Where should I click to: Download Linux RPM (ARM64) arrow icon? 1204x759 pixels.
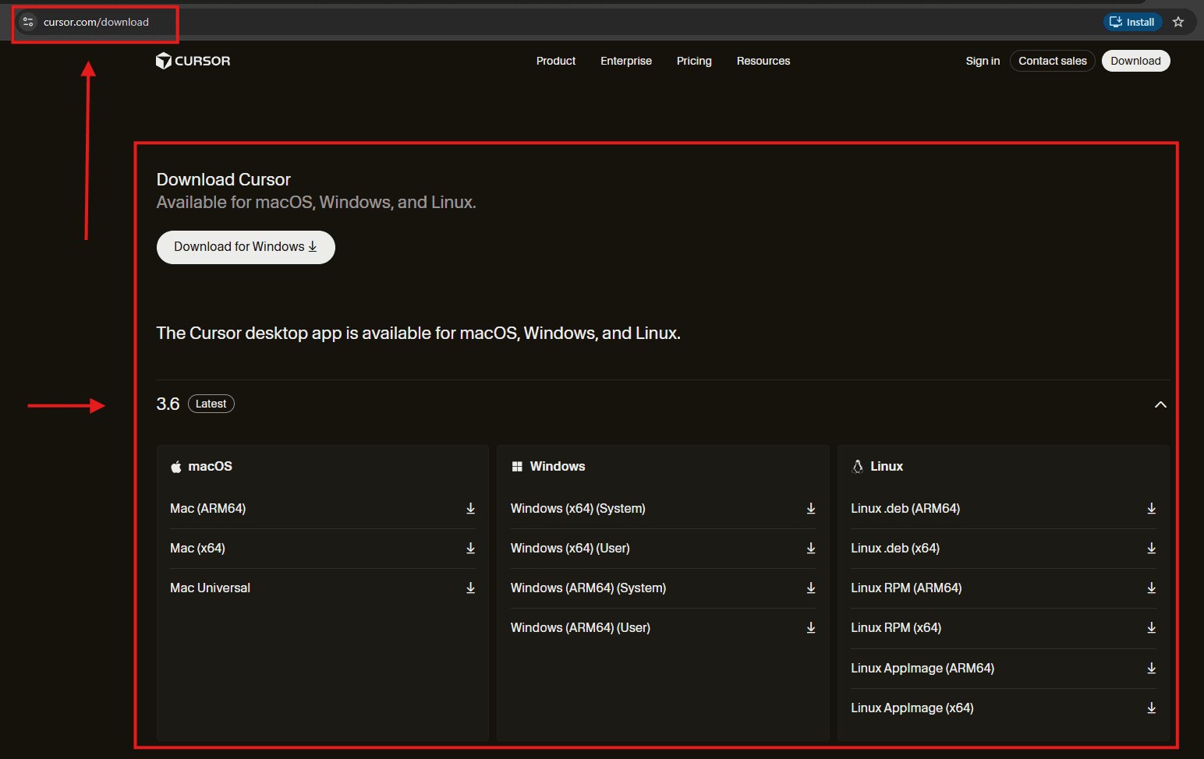coord(1151,588)
